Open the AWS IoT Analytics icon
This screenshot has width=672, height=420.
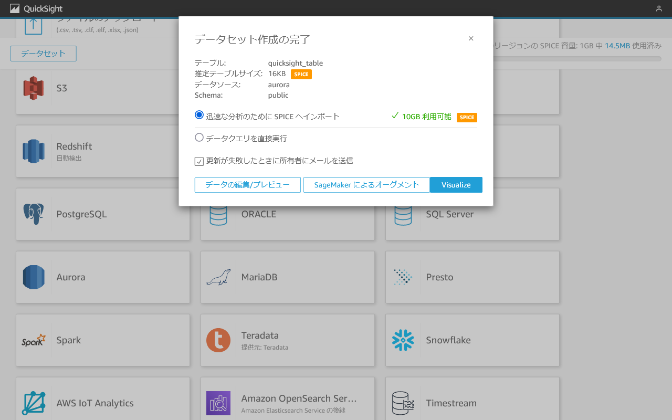pyautogui.click(x=34, y=403)
